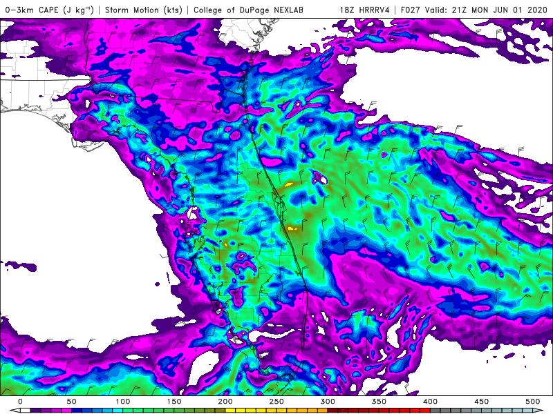Select the first gray swatch under the 400 label
Viewport: 553px width, 414px height.
(435, 411)
